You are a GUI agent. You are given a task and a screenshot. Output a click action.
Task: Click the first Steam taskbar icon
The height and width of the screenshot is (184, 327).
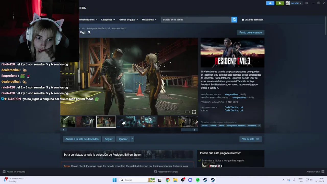(205, 180)
